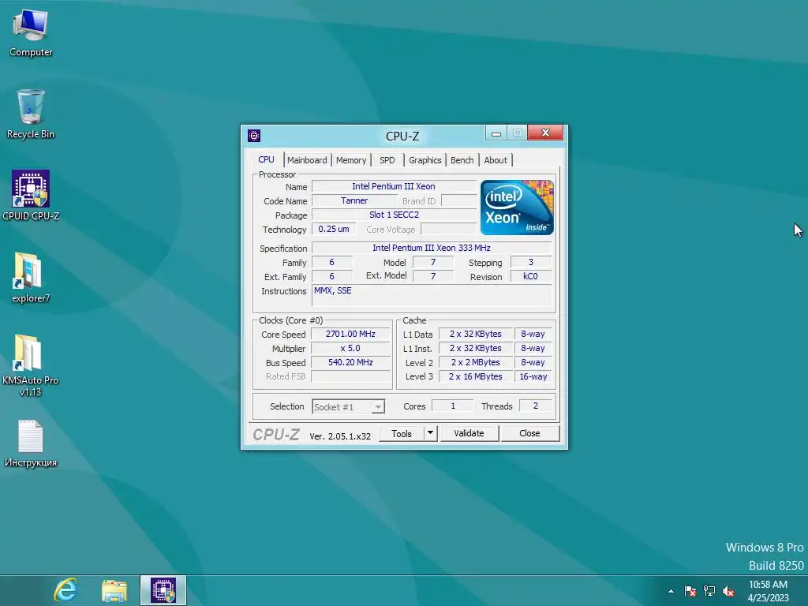The height and width of the screenshot is (606, 808).
Task: Select the Инструкция text file icon
Action: (31, 443)
